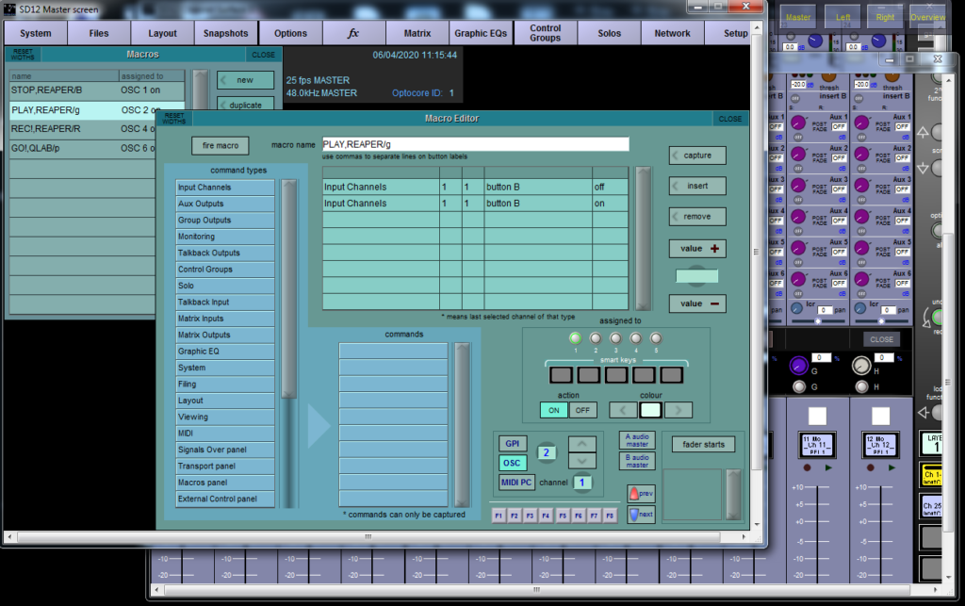Select the F8 function key

pos(610,516)
